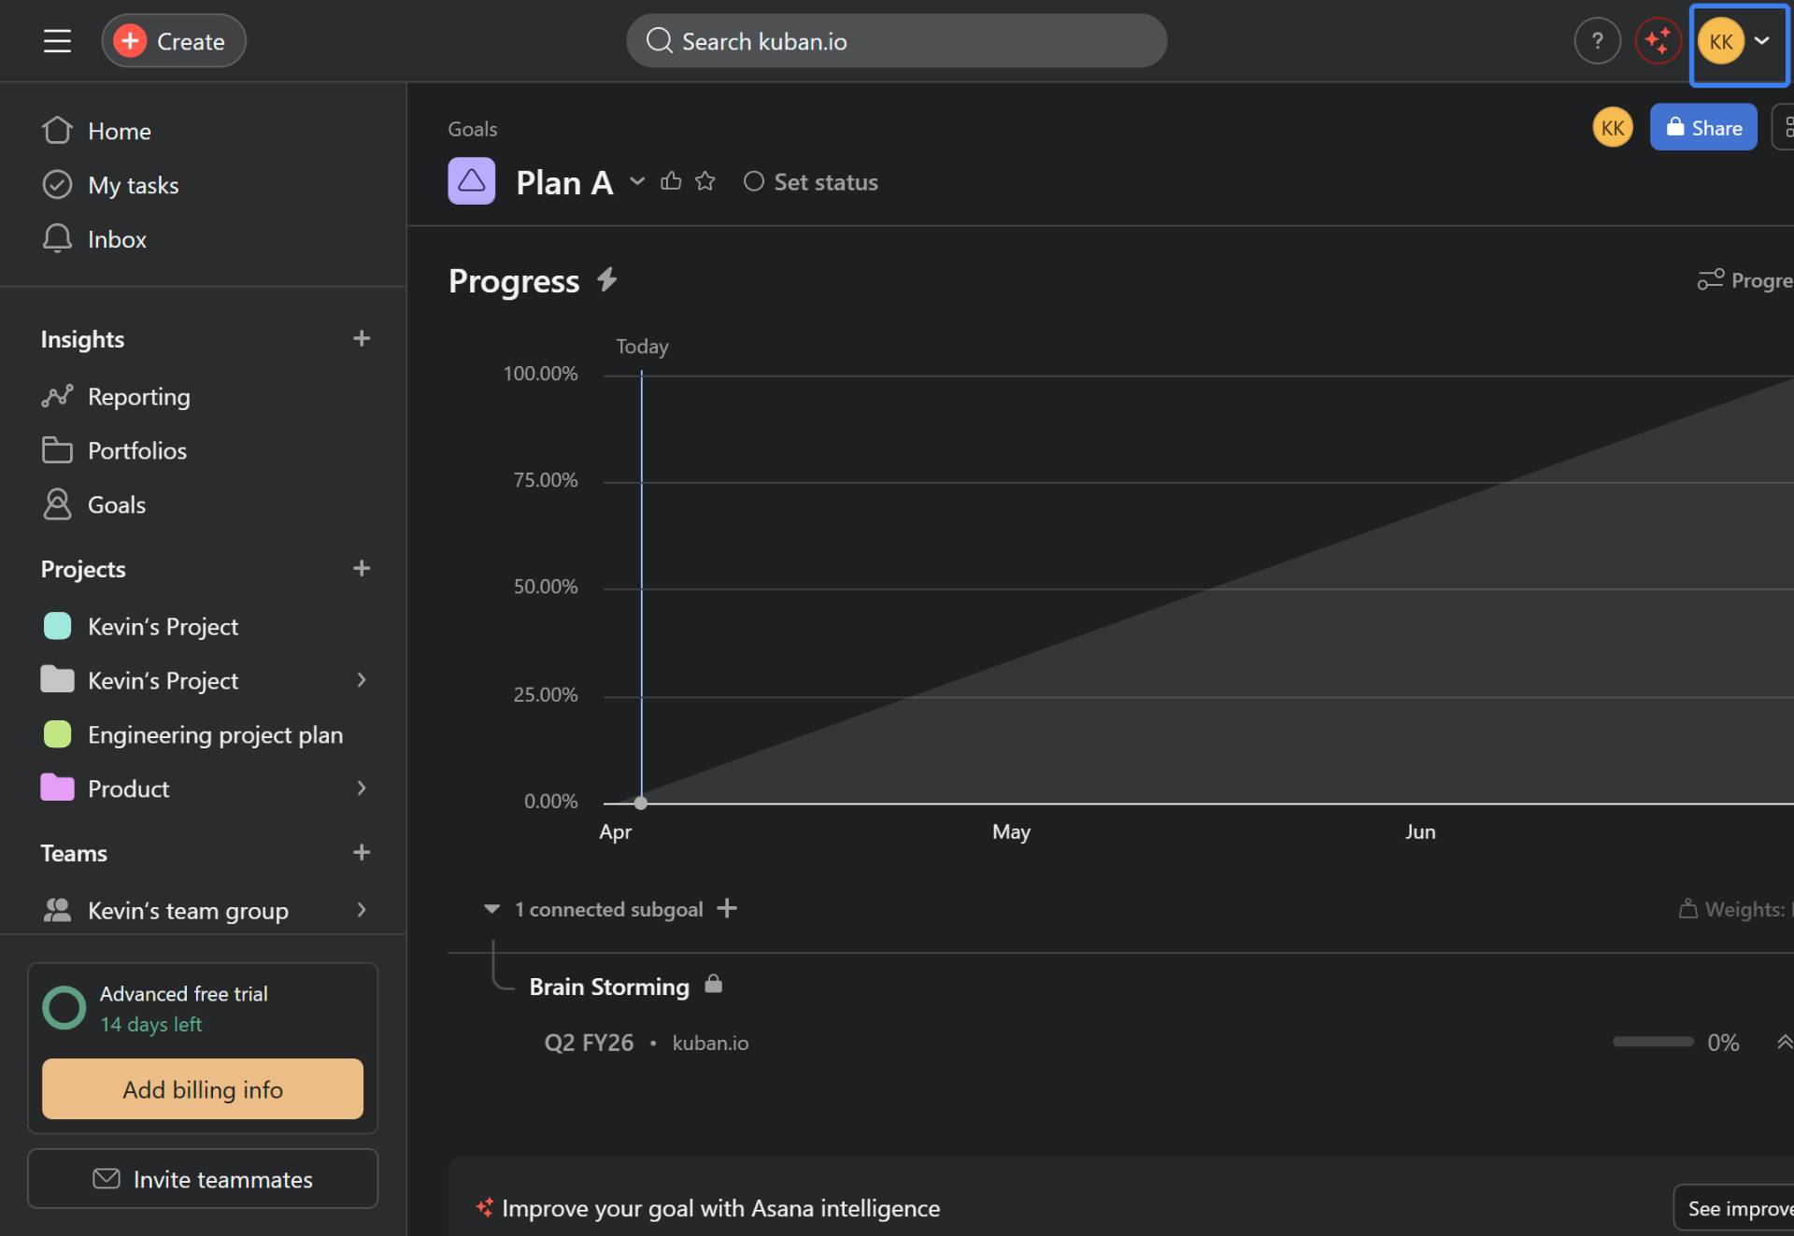Open Engineering project plan
This screenshot has width=1794, height=1236.
pyautogui.click(x=215, y=734)
